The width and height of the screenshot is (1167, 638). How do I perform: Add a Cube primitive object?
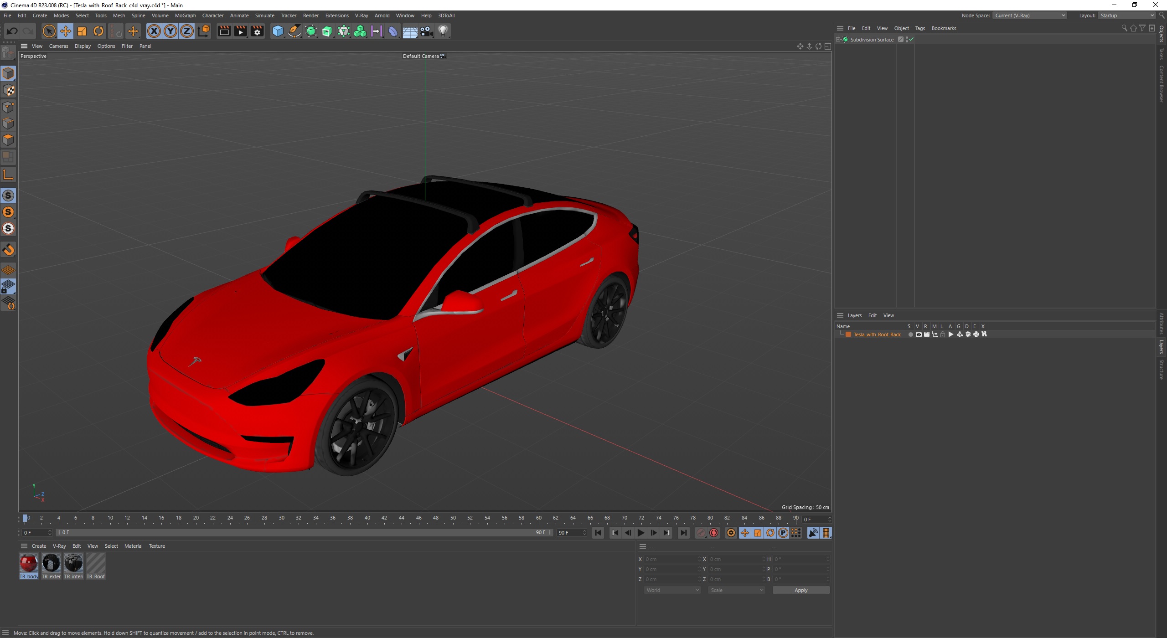278,31
